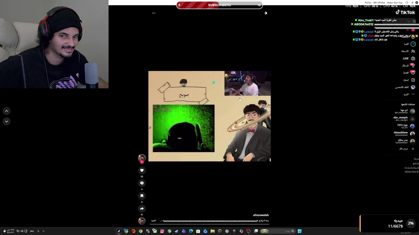Click the Friends people icon

(413, 51)
